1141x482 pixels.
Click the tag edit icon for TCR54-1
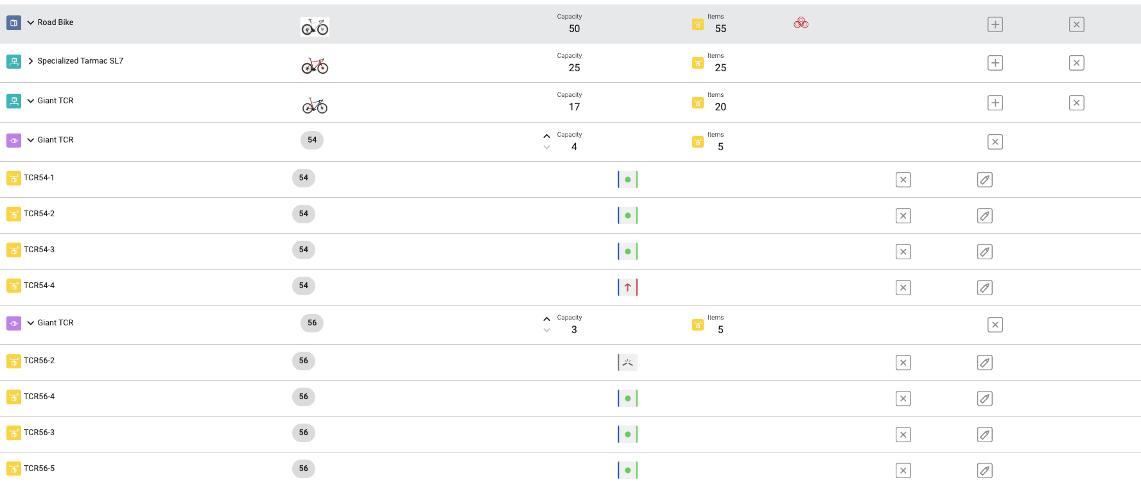pyautogui.click(x=984, y=180)
